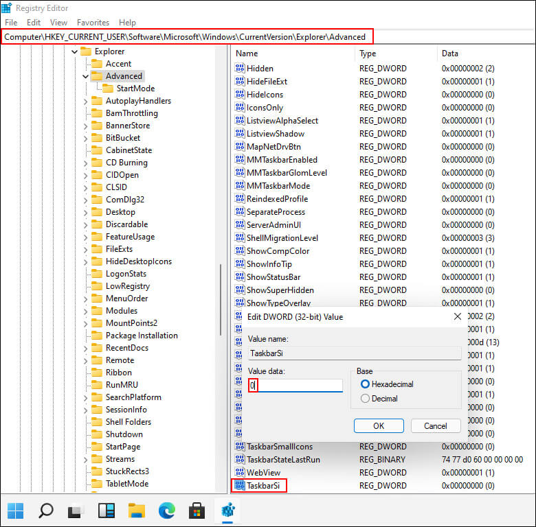
Task: Open the Windows Start button
Action: click(x=15, y=511)
